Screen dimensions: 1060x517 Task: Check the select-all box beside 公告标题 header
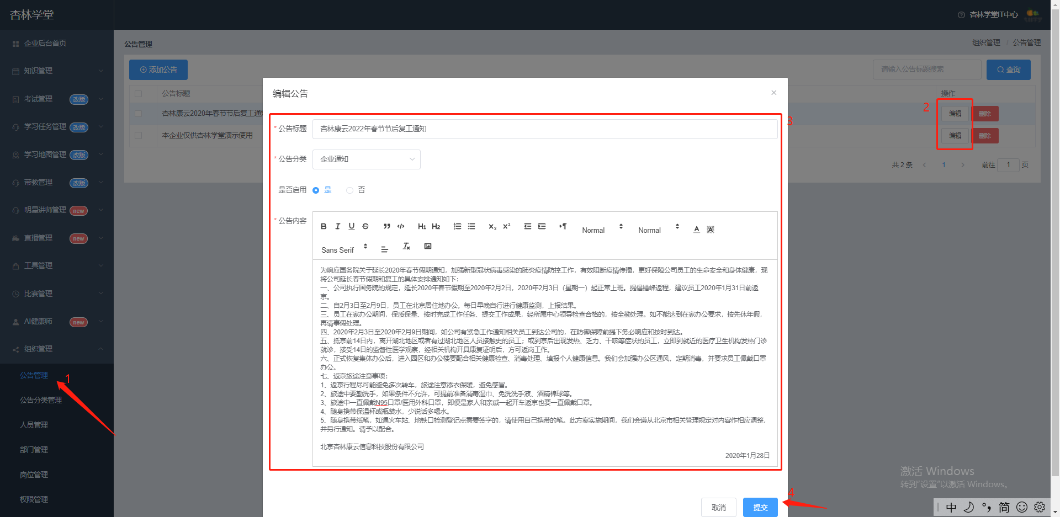139,94
